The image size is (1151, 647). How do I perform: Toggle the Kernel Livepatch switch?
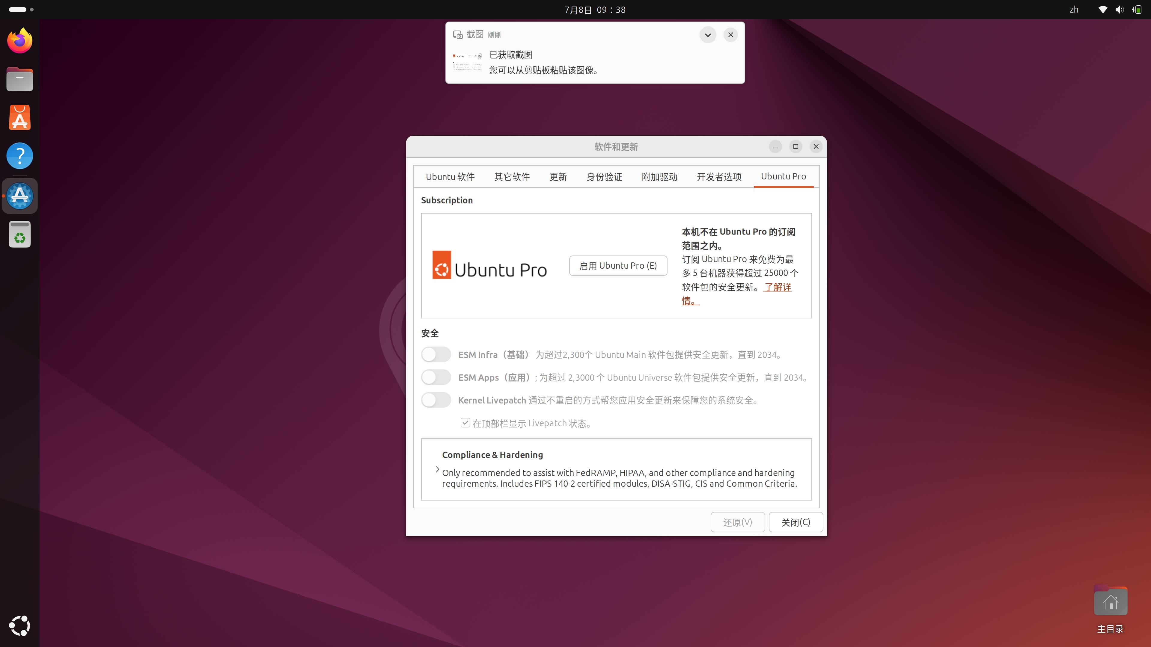point(436,400)
